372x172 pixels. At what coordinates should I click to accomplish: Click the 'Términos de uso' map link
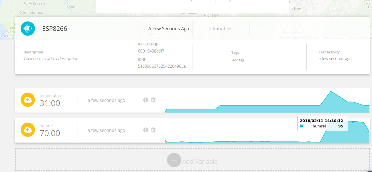(332, 37)
